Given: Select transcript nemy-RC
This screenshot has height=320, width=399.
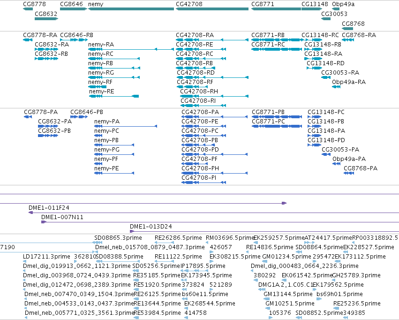Looking at the screenshot, I should [114, 59].
